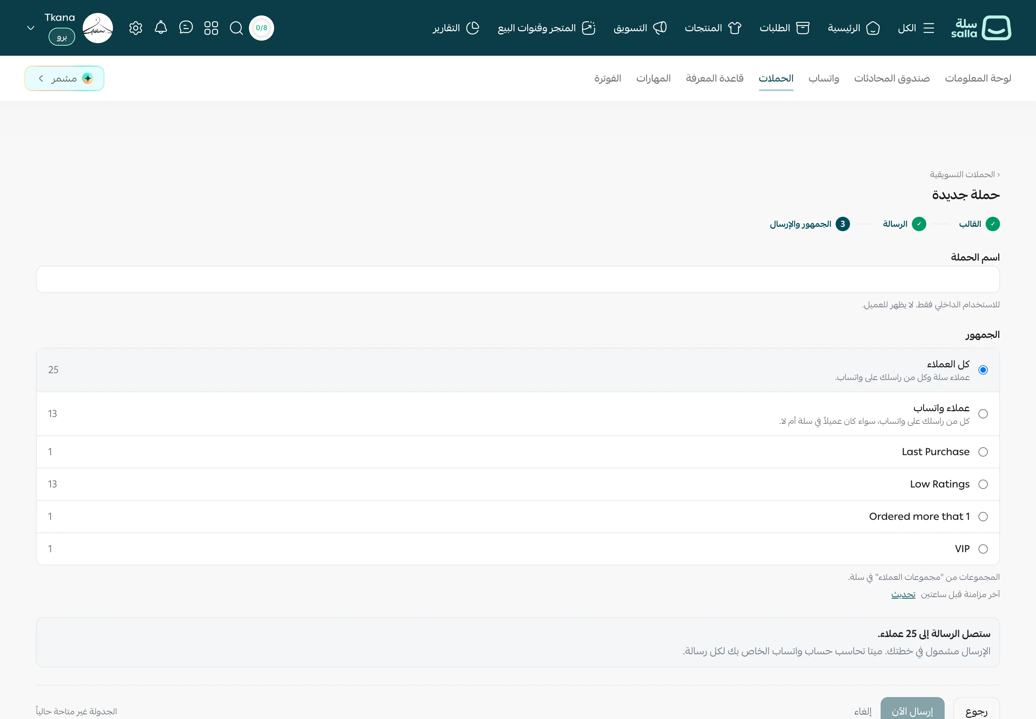Click the الرئيسية home icon

coord(873,28)
